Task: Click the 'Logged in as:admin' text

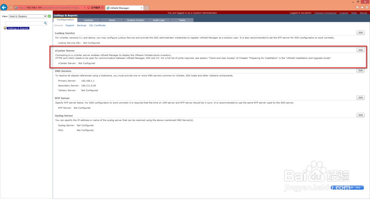Action: point(300,13)
